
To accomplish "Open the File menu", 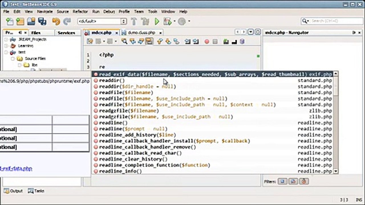I will point(6,12).
